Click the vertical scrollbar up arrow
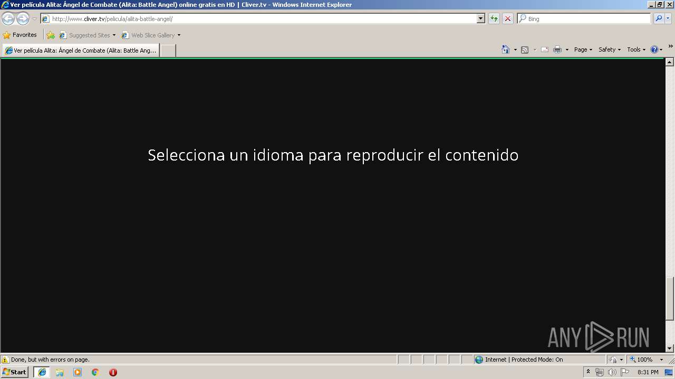 point(670,62)
